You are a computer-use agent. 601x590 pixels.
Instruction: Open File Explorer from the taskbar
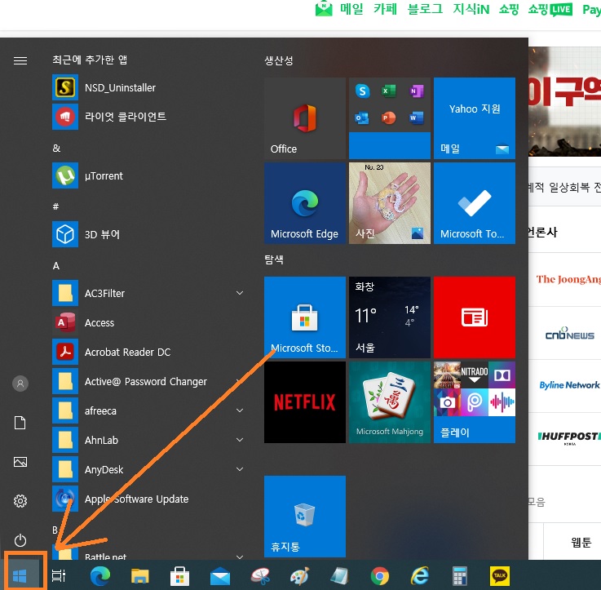click(x=140, y=576)
